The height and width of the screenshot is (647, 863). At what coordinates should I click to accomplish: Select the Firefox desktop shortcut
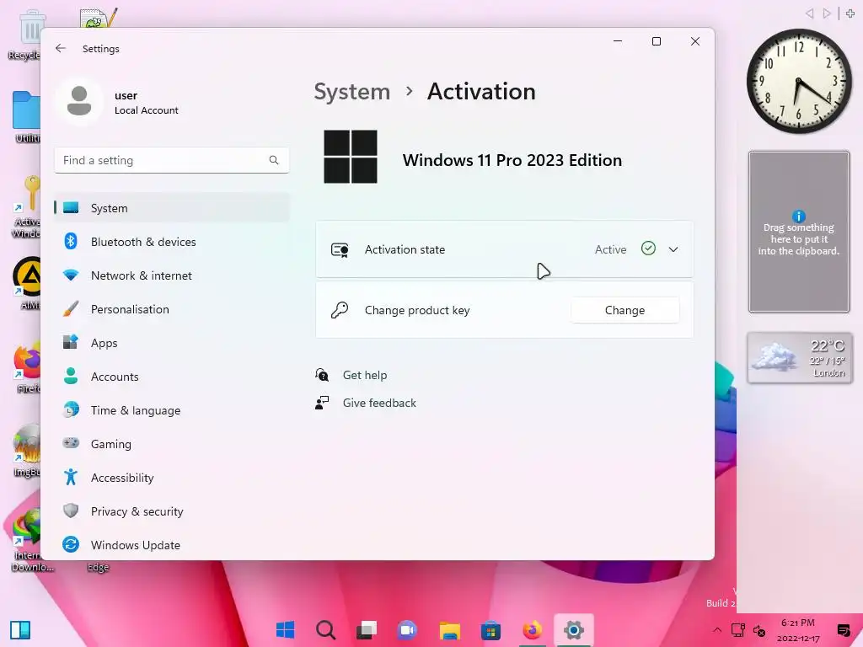coord(25,369)
